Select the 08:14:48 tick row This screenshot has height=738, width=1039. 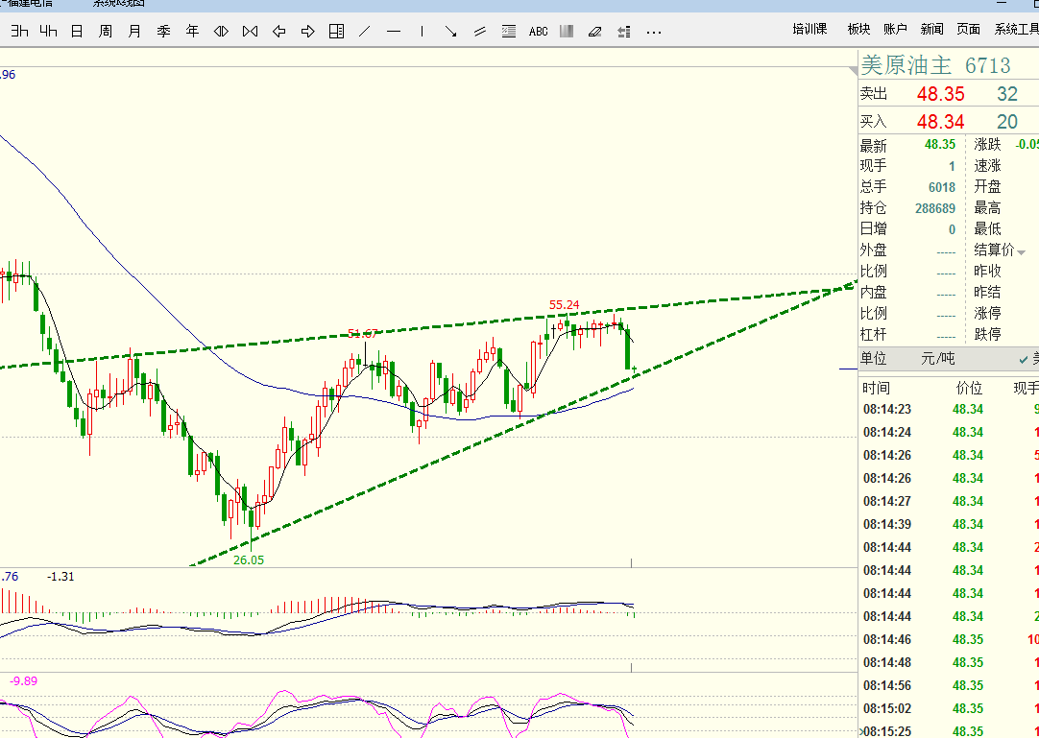948,662
